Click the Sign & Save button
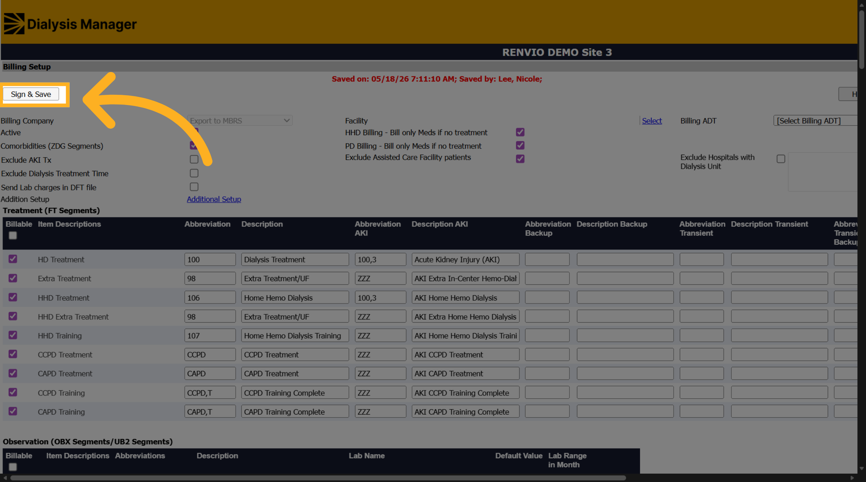The height and width of the screenshot is (482, 866). (31, 94)
